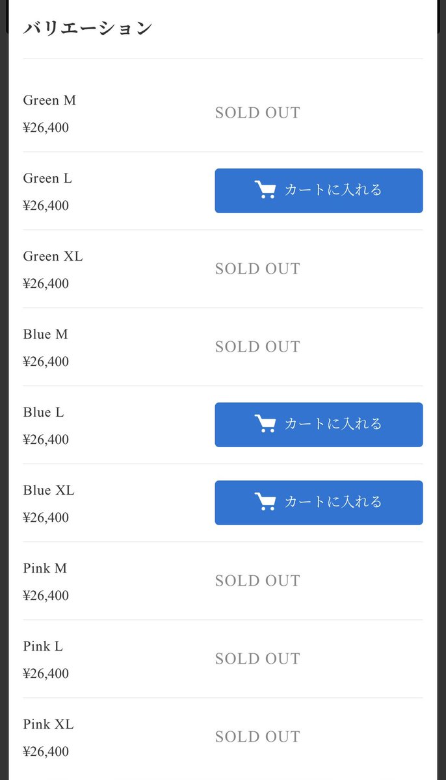Select the Green XL variation name
The image size is (446, 780).
(x=53, y=256)
